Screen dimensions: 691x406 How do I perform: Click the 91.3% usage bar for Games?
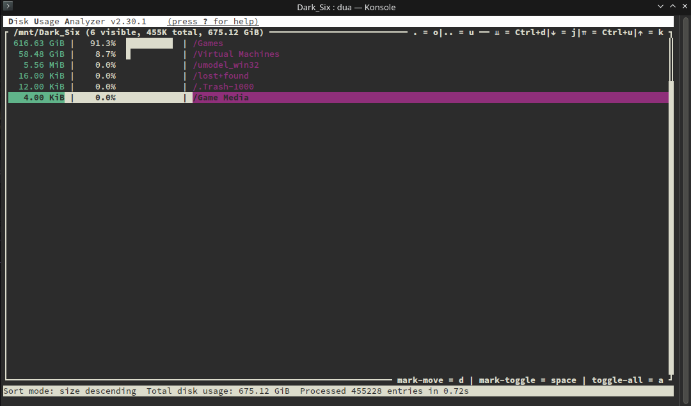(149, 43)
